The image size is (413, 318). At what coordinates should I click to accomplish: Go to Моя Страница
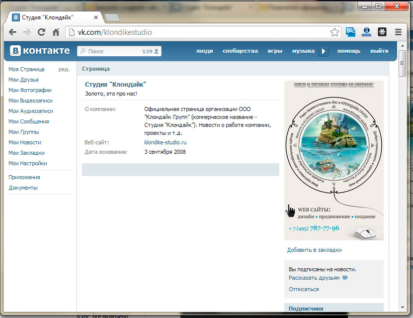(x=26, y=69)
